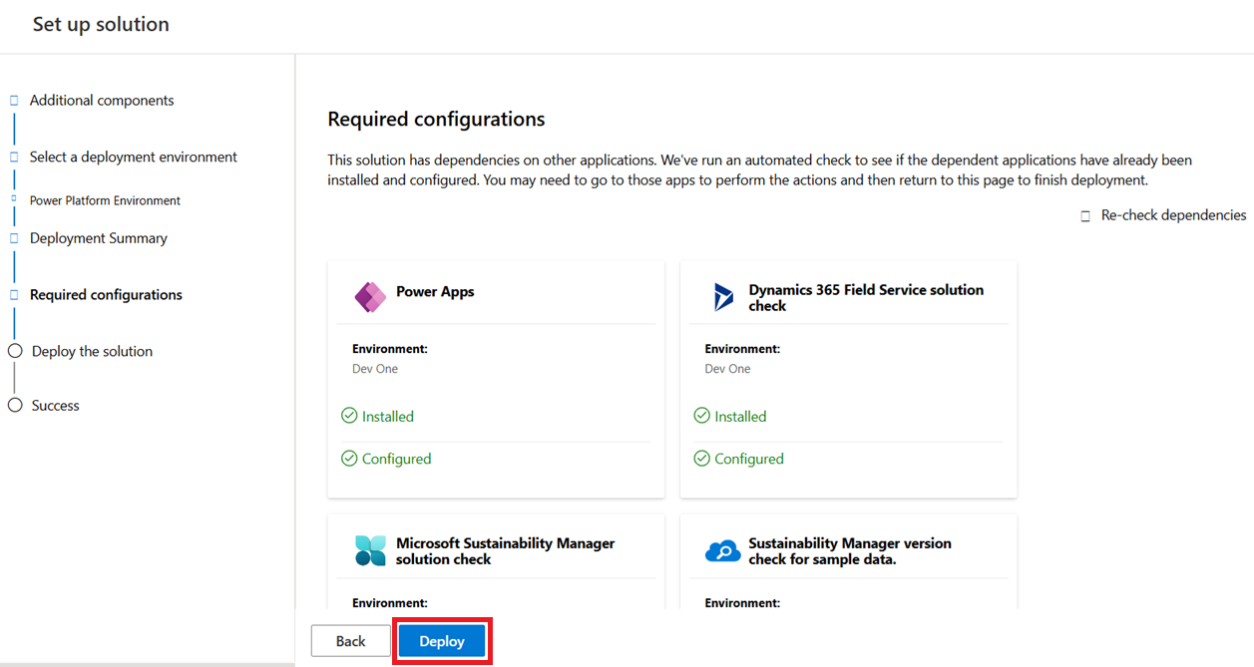This screenshot has height=667, width=1254.
Task: Click the Microsoft Sustainability Manager logo icon
Action: [370, 550]
